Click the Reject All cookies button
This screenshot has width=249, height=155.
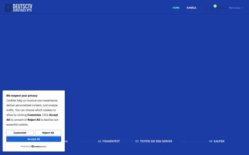point(48,133)
